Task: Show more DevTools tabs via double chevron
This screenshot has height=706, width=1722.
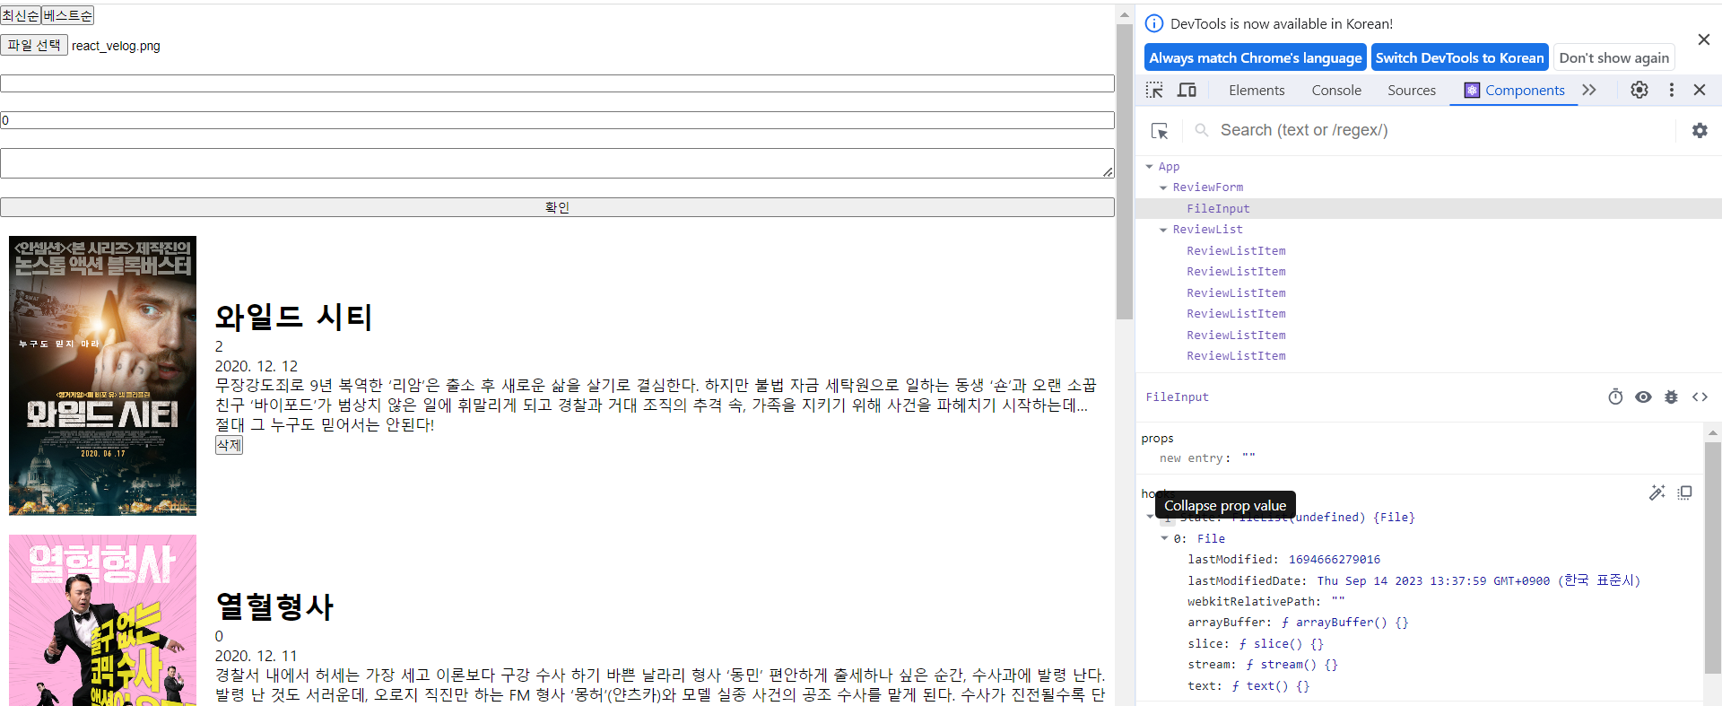Action: (1589, 90)
